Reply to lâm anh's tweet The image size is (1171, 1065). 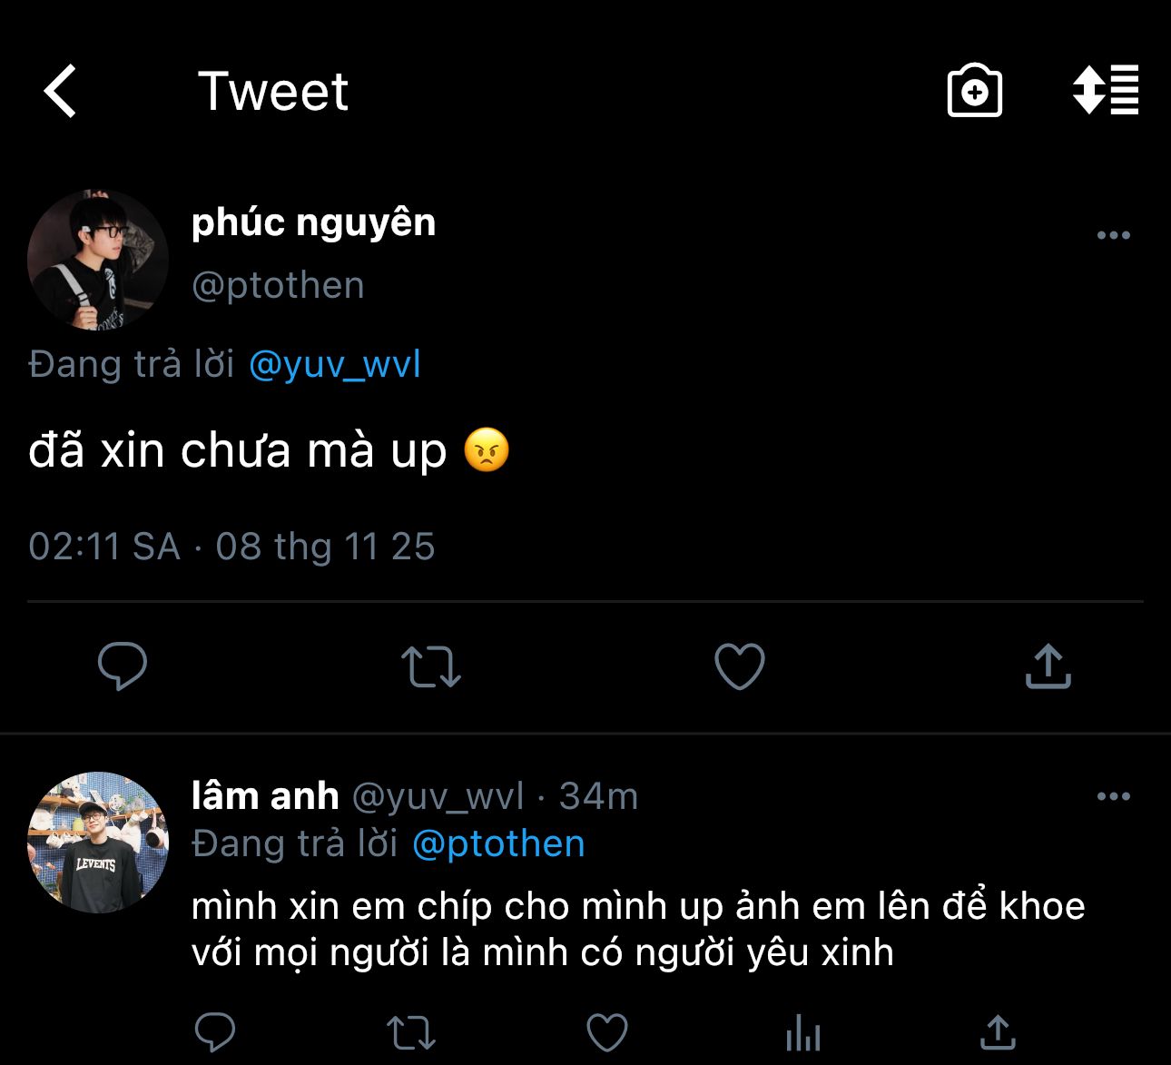pos(215,1032)
